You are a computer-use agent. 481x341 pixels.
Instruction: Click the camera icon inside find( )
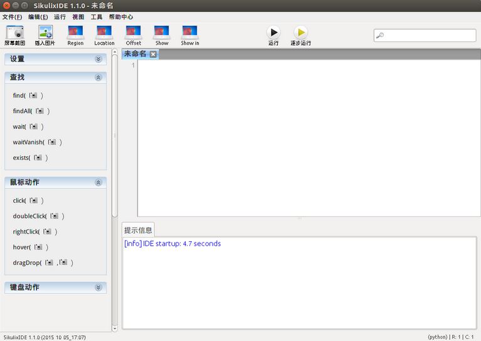(x=33, y=95)
